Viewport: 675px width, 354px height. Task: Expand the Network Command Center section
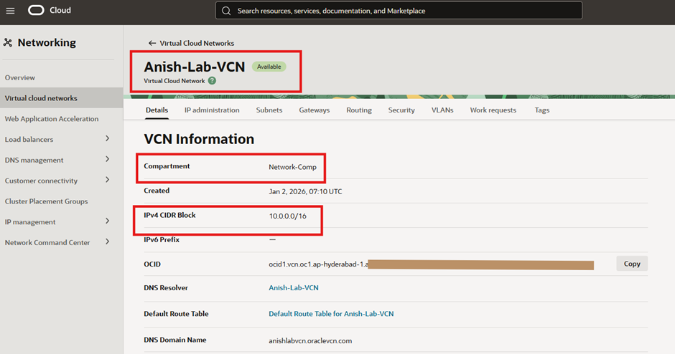point(107,242)
